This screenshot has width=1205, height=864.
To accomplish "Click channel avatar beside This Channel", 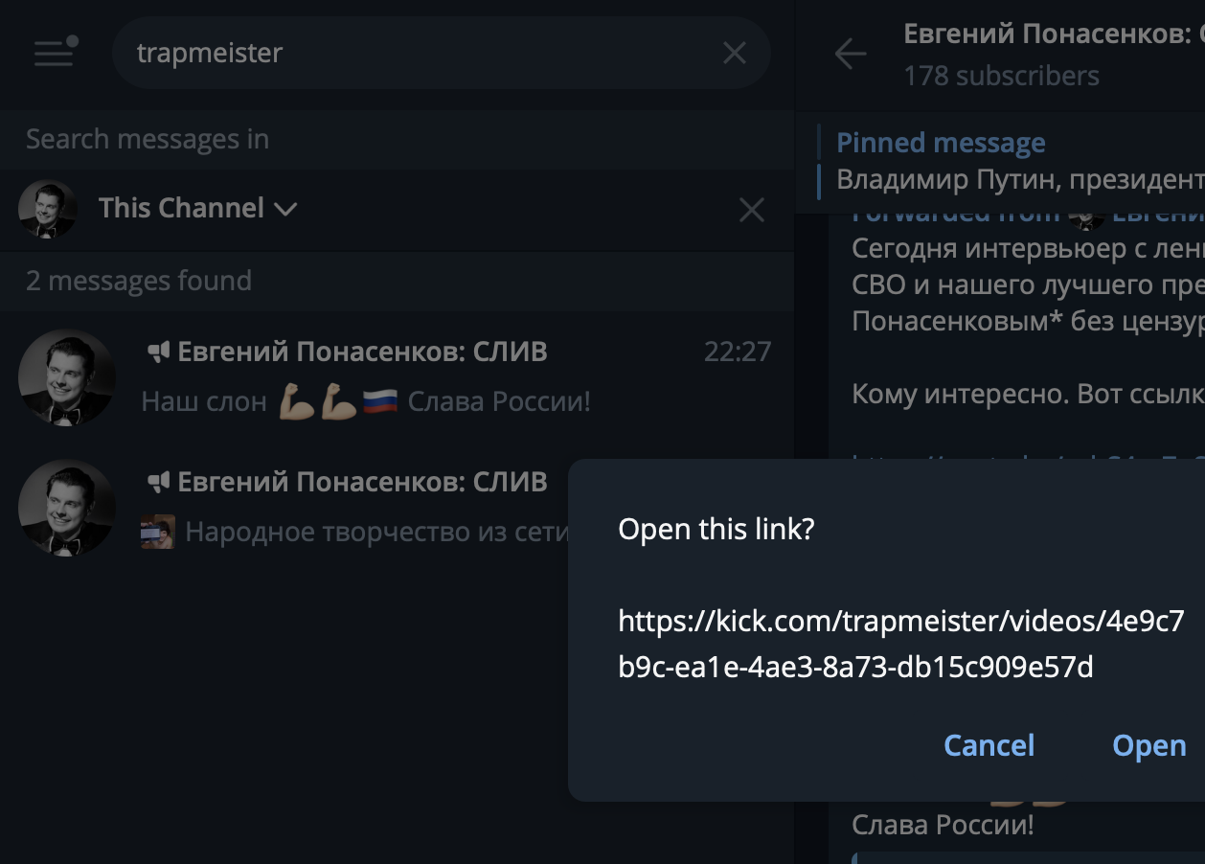I will tap(48, 209).
